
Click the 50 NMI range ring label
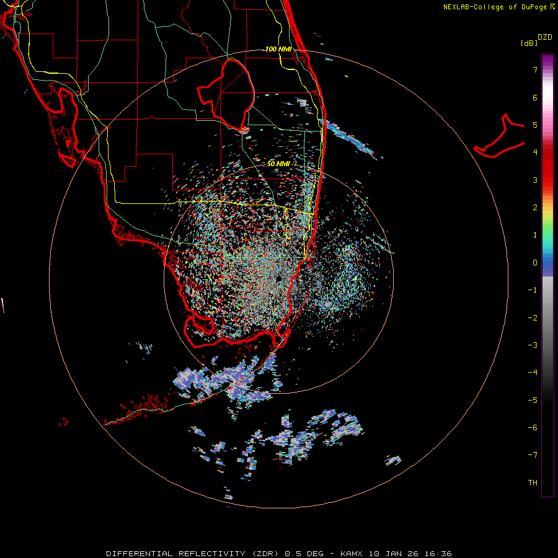point(278,164)
